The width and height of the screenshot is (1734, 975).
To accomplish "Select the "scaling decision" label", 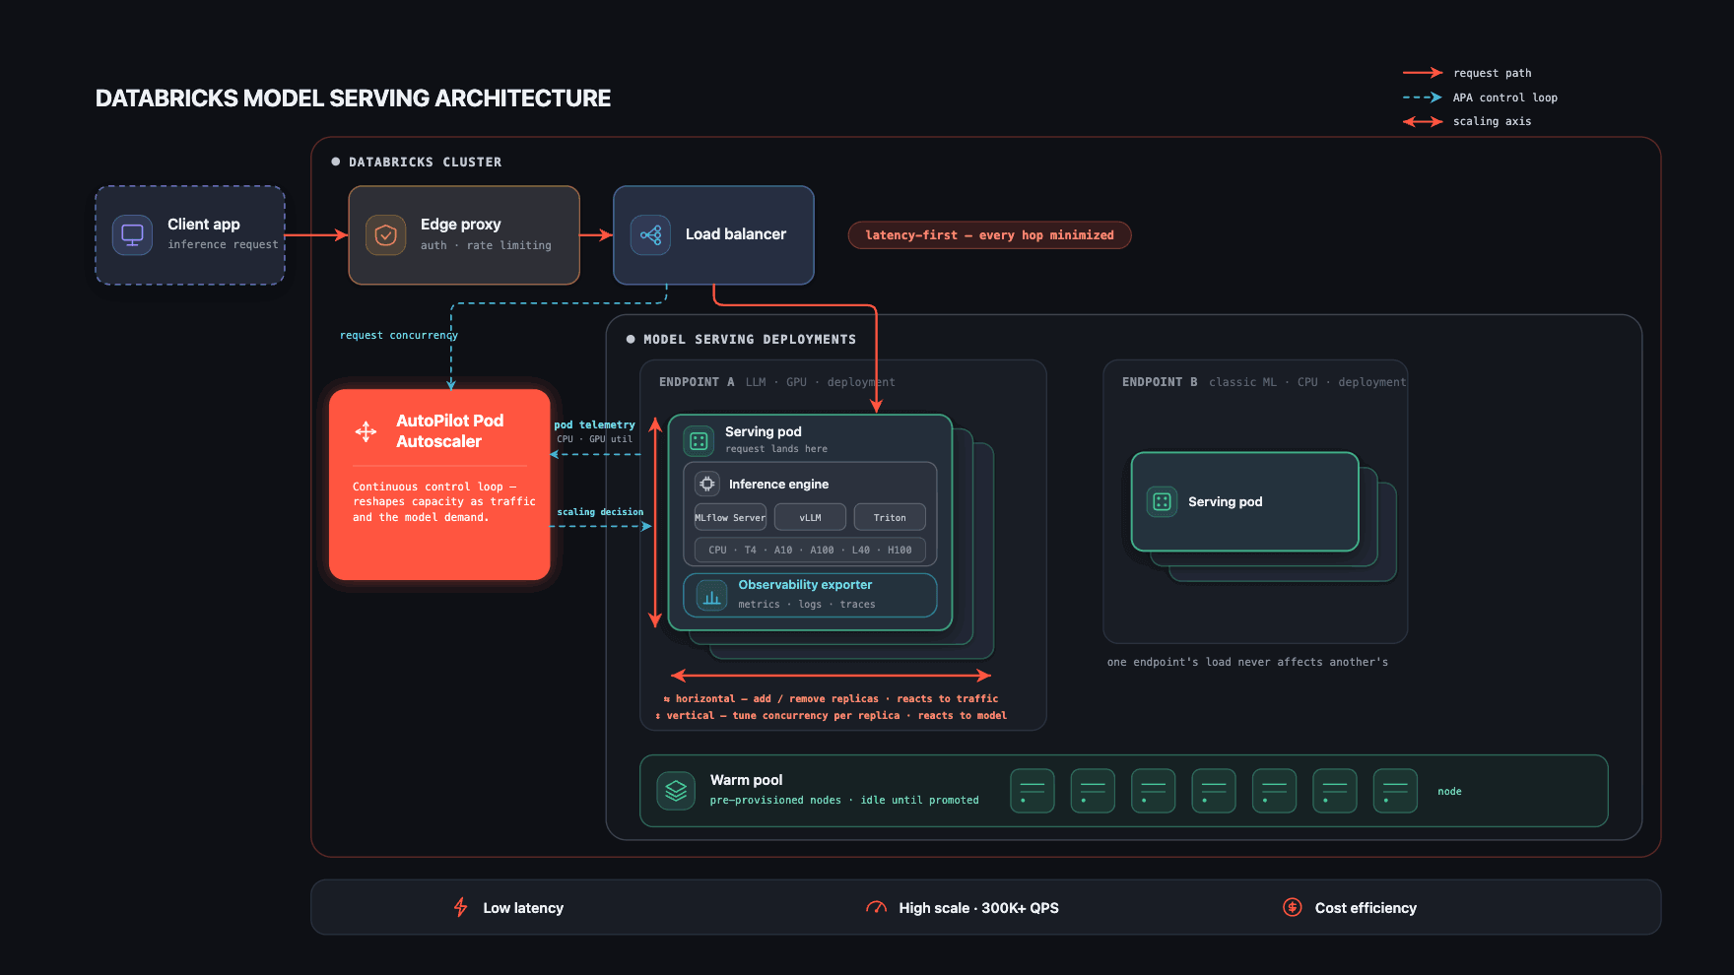I will click(x=600, y=512).
